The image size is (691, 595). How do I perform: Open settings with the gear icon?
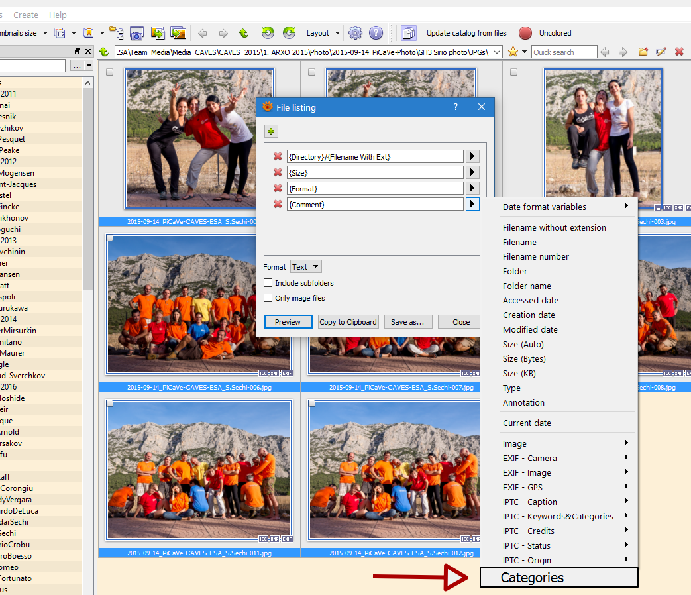(x=356, y=33)
